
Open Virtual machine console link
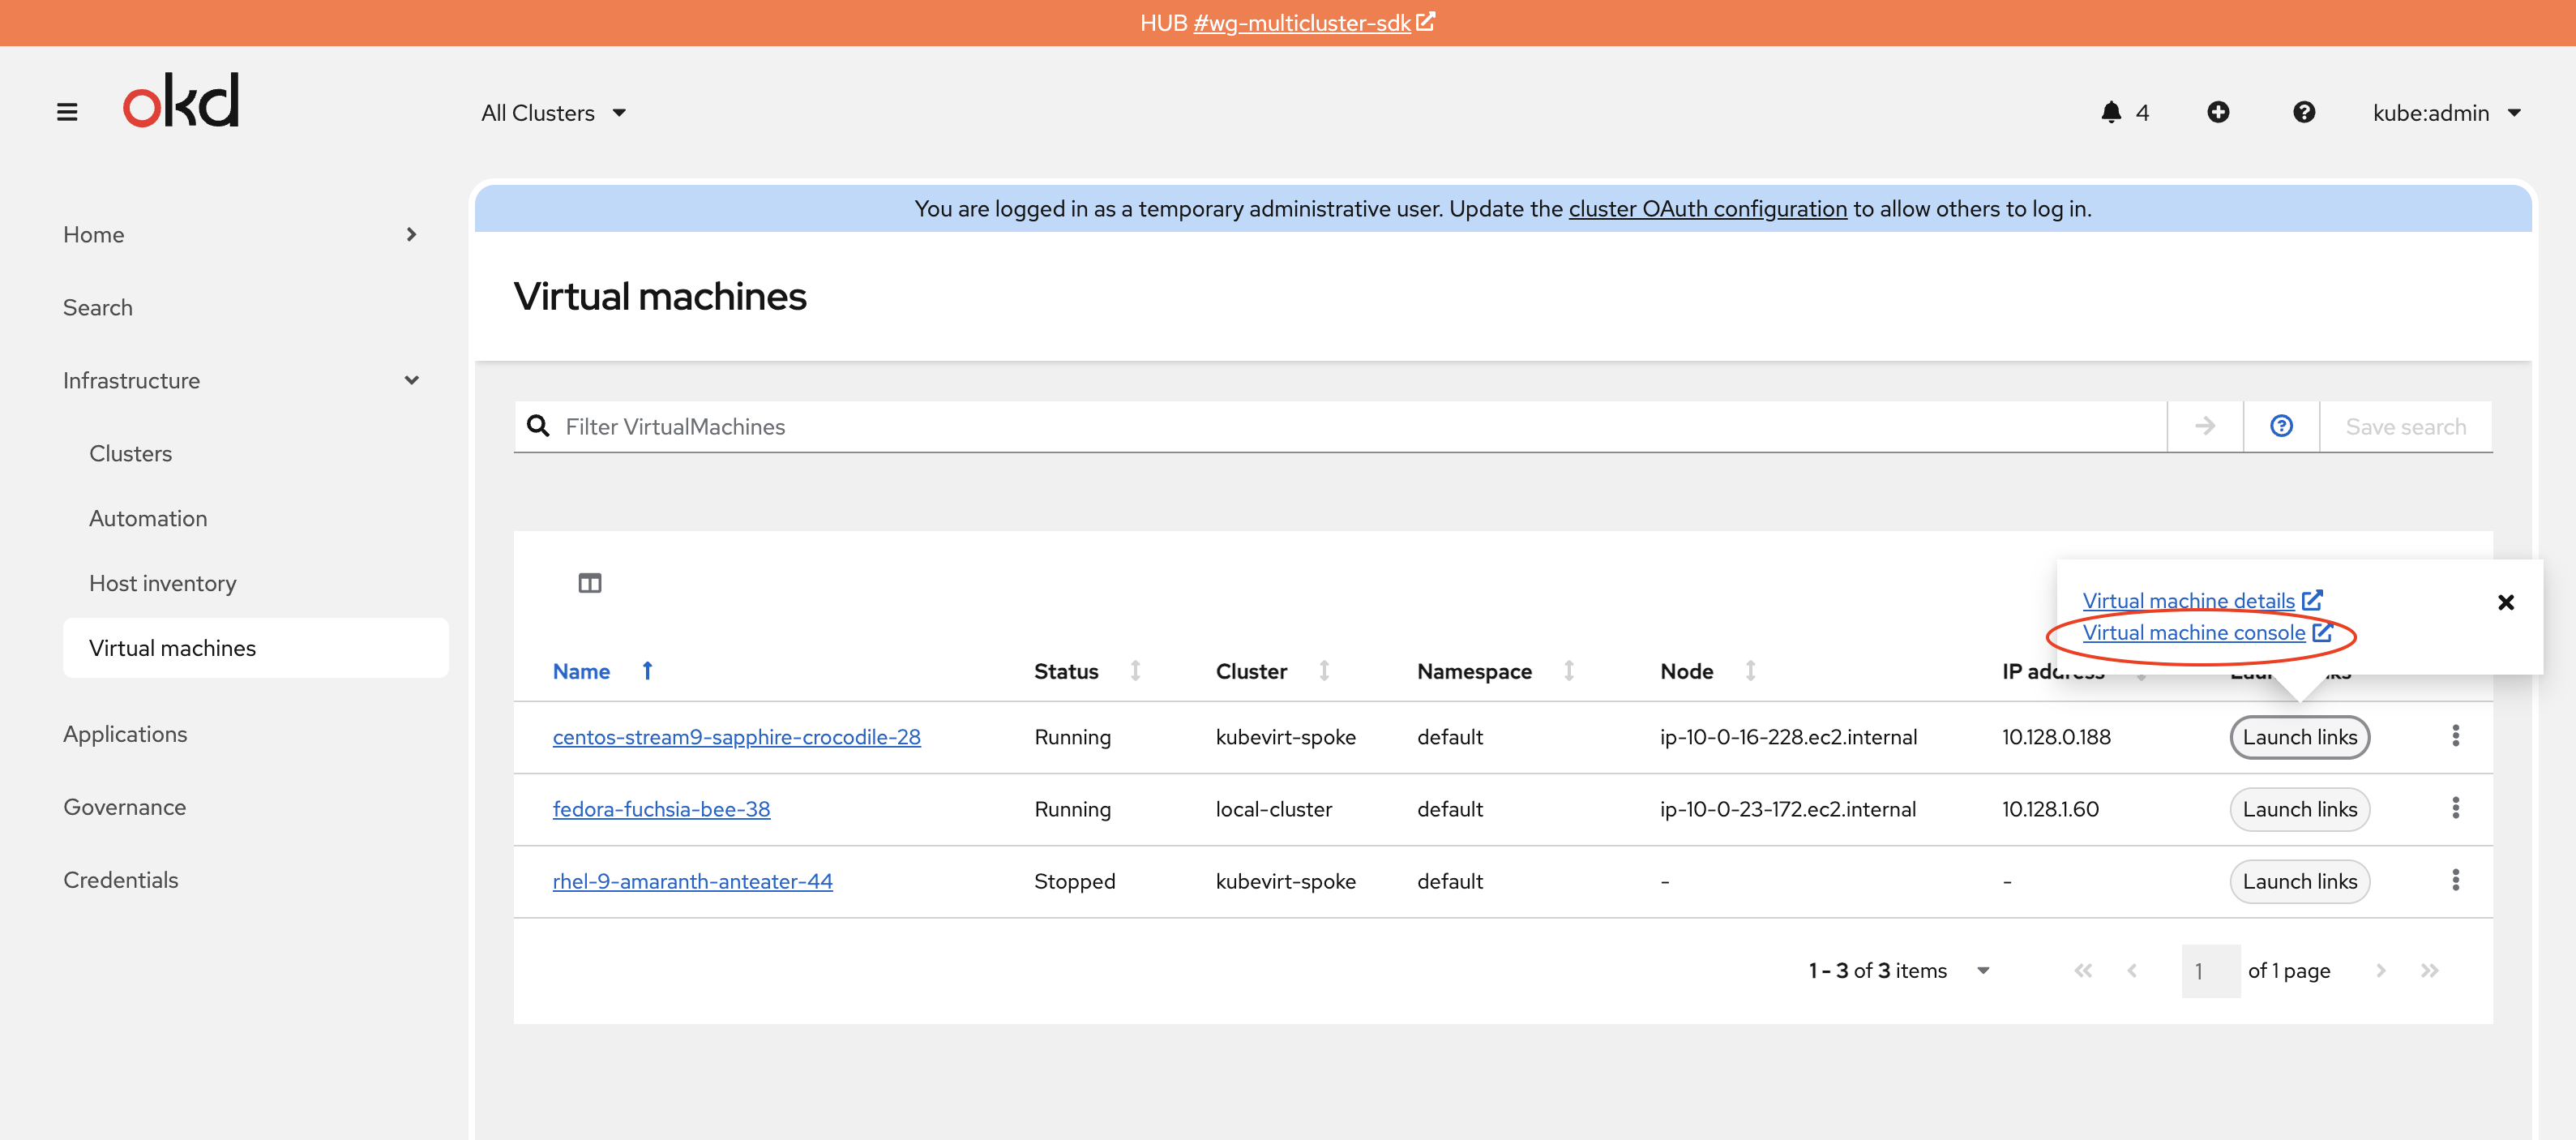pyautogui.click(x=2195, y=632)
